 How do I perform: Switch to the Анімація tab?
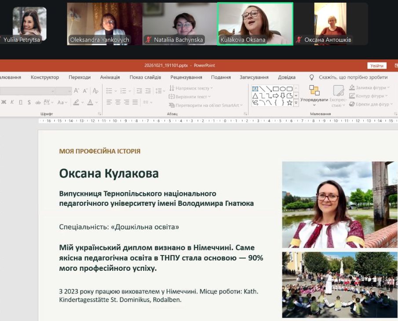tap(110, 77)
